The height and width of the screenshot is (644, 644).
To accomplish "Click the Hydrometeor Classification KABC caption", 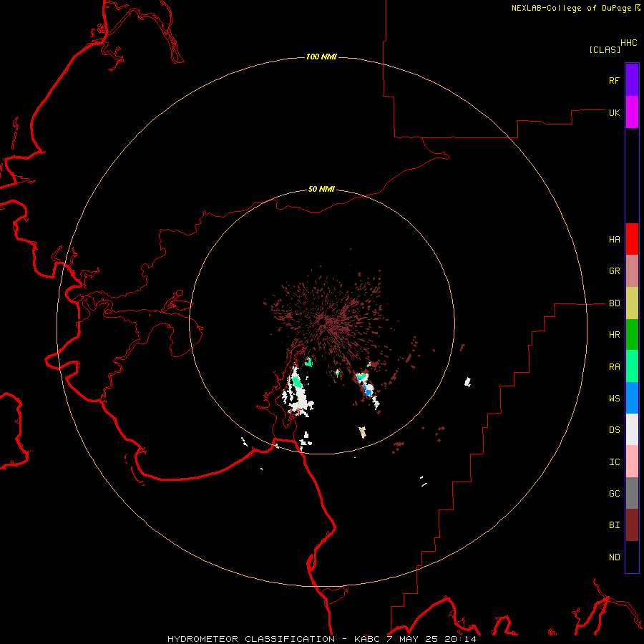I will (x=322, y=639).
